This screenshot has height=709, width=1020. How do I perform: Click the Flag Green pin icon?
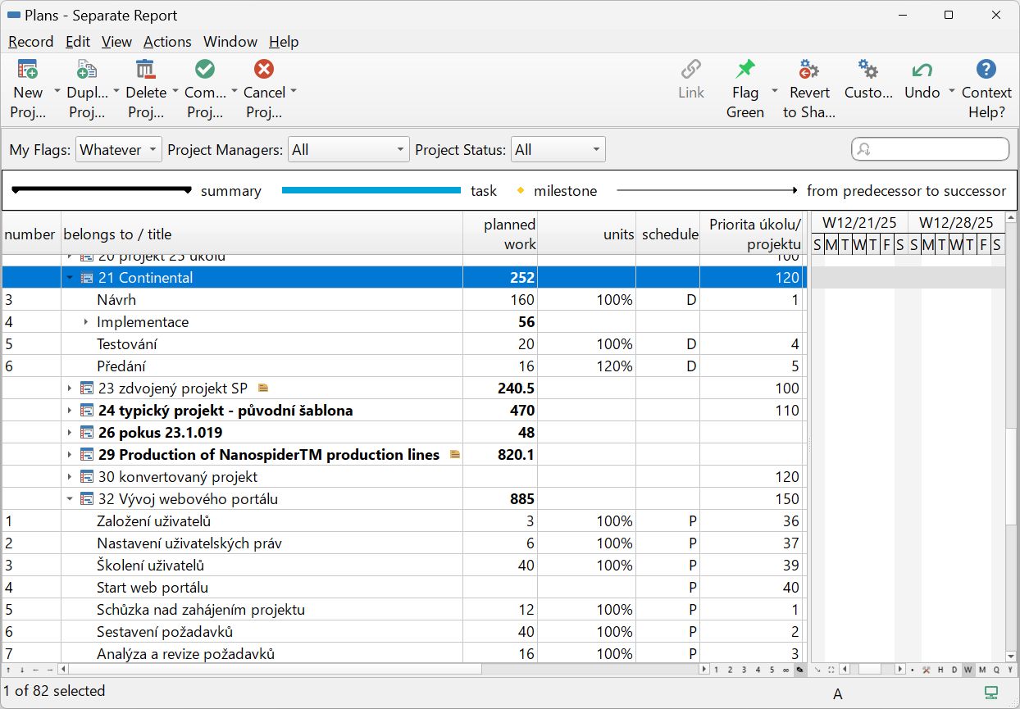[x=745, y=70]
